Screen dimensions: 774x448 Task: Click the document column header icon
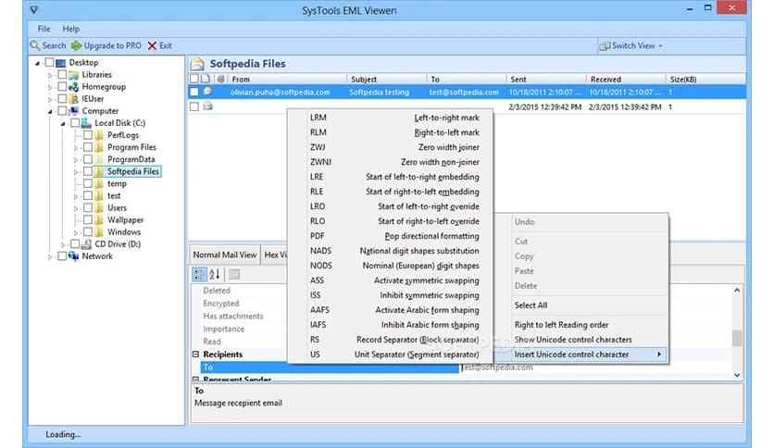[206, 79]
